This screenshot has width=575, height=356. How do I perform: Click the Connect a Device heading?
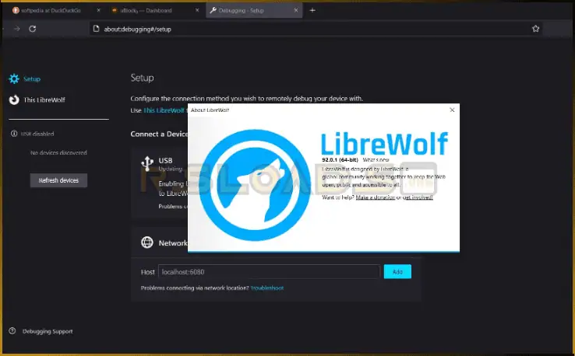point(159,134)
